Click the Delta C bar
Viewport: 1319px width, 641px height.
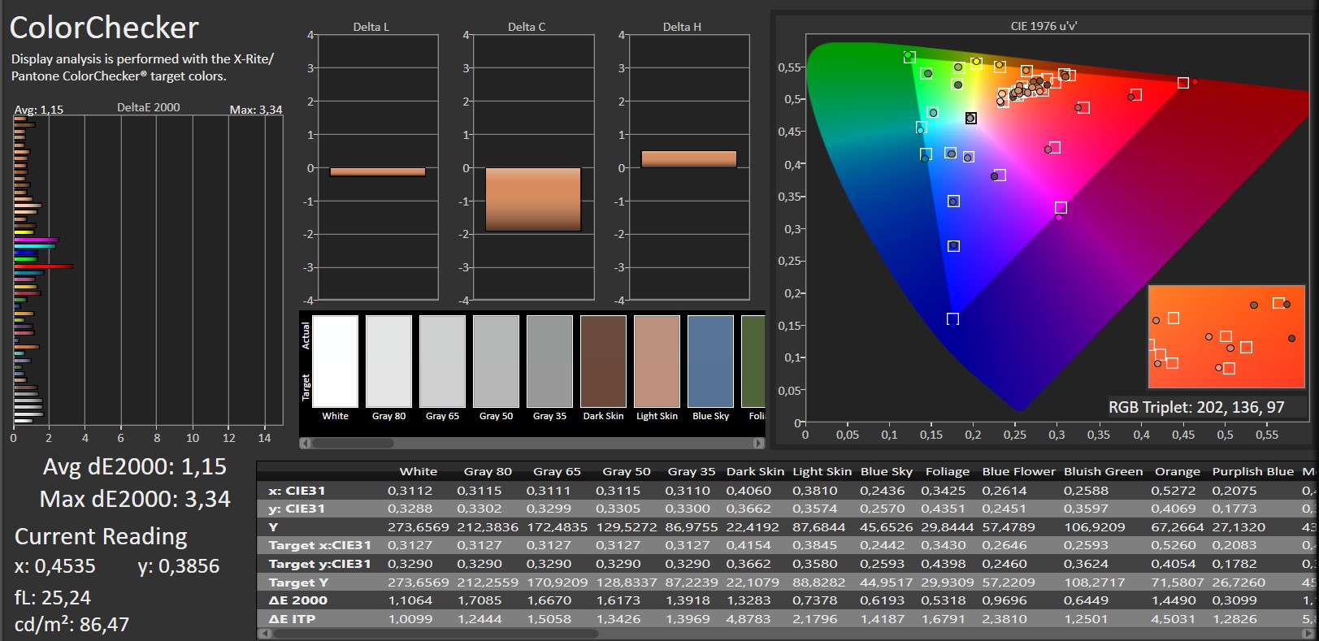click(x=533, y=199)
